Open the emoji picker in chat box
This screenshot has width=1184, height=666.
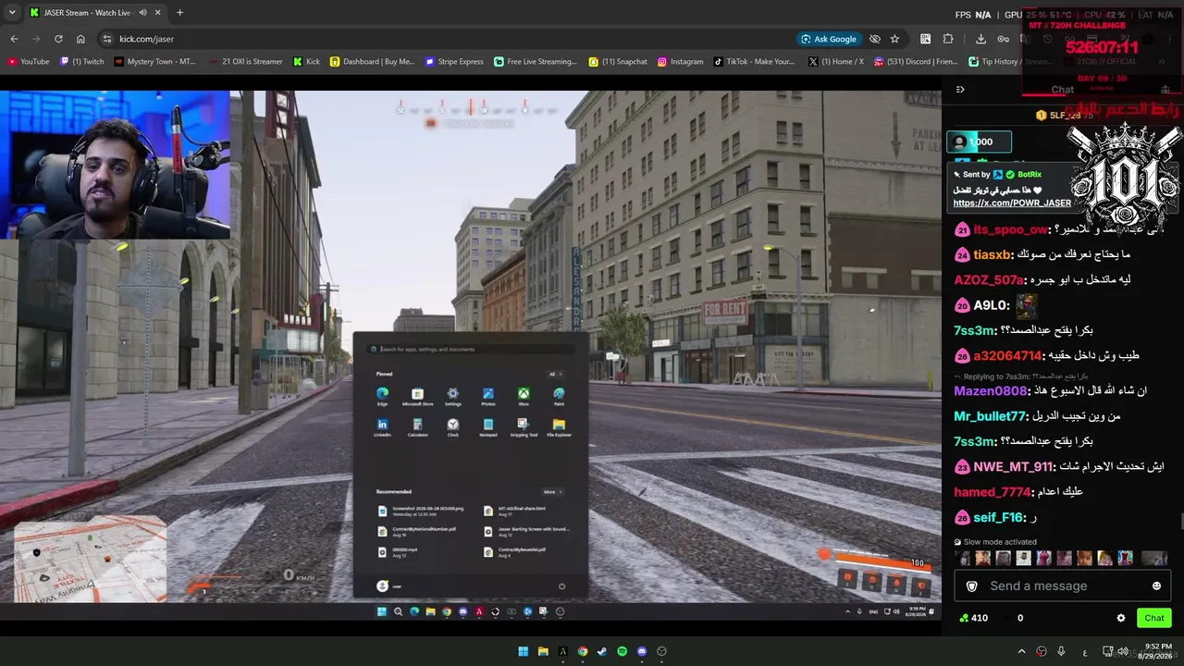point(1156,586)
